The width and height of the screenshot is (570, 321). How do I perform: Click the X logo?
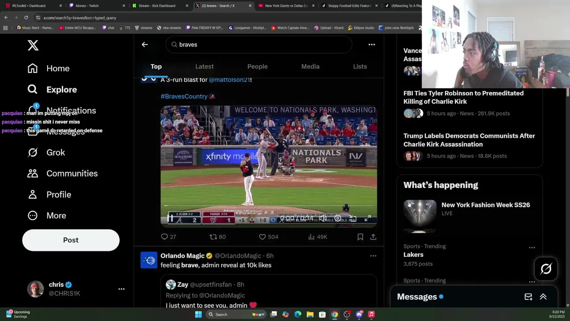[x=33, y=45]
